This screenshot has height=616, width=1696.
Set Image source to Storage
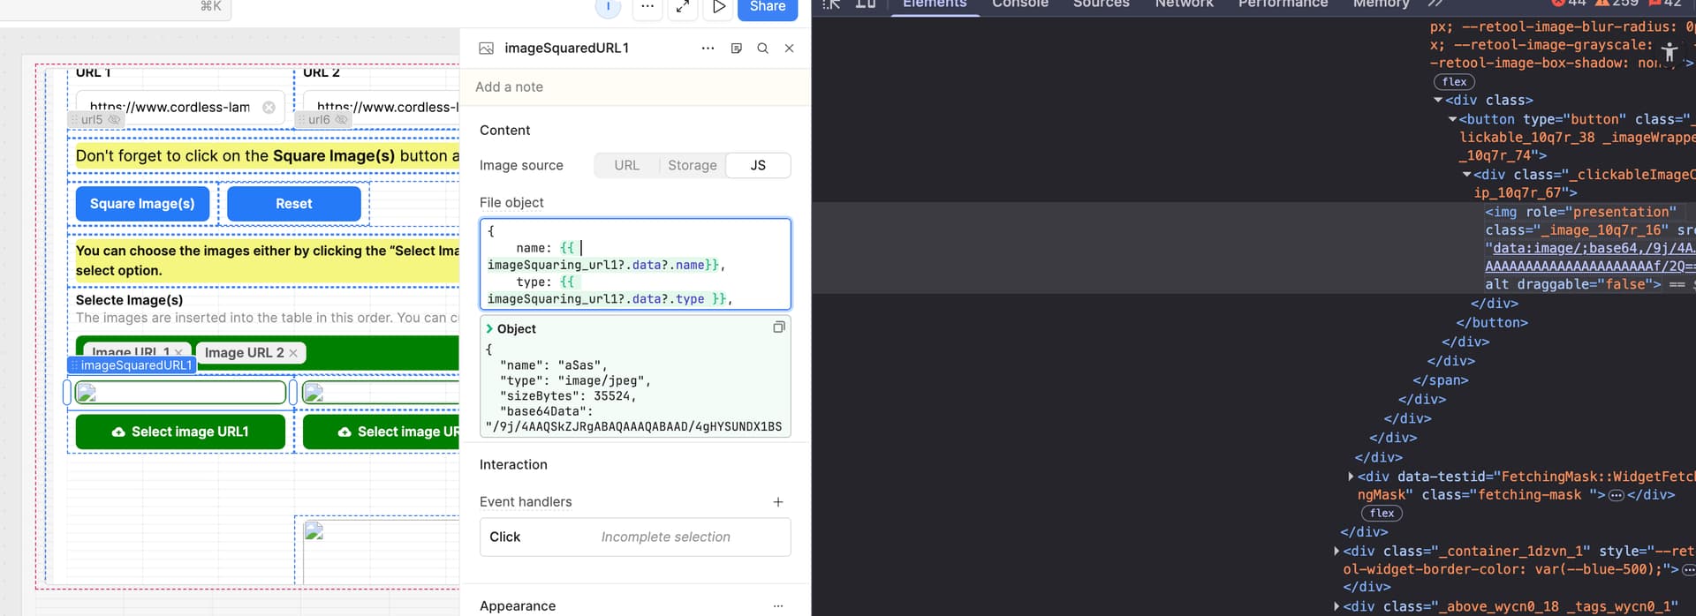point(692,166)
